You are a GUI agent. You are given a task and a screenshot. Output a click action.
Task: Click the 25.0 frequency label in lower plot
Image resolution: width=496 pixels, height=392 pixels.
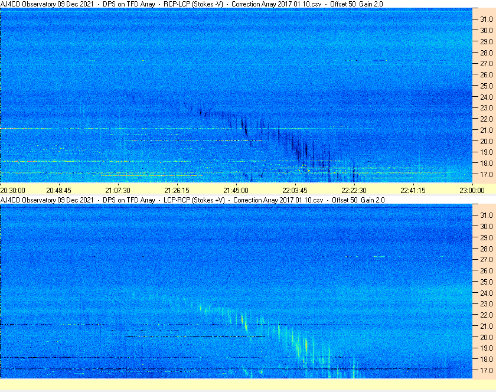(x=487, y=282)
